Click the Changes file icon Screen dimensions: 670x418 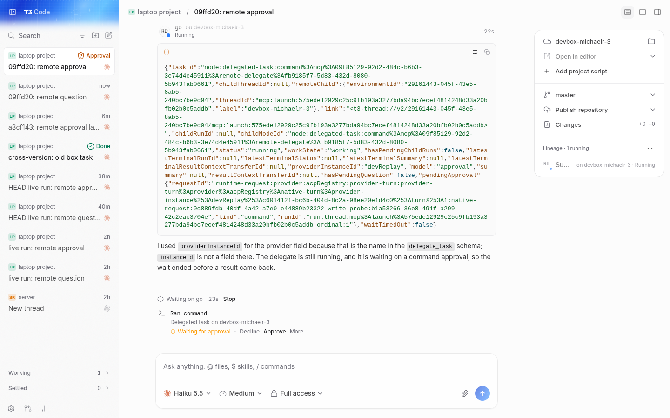547,124
